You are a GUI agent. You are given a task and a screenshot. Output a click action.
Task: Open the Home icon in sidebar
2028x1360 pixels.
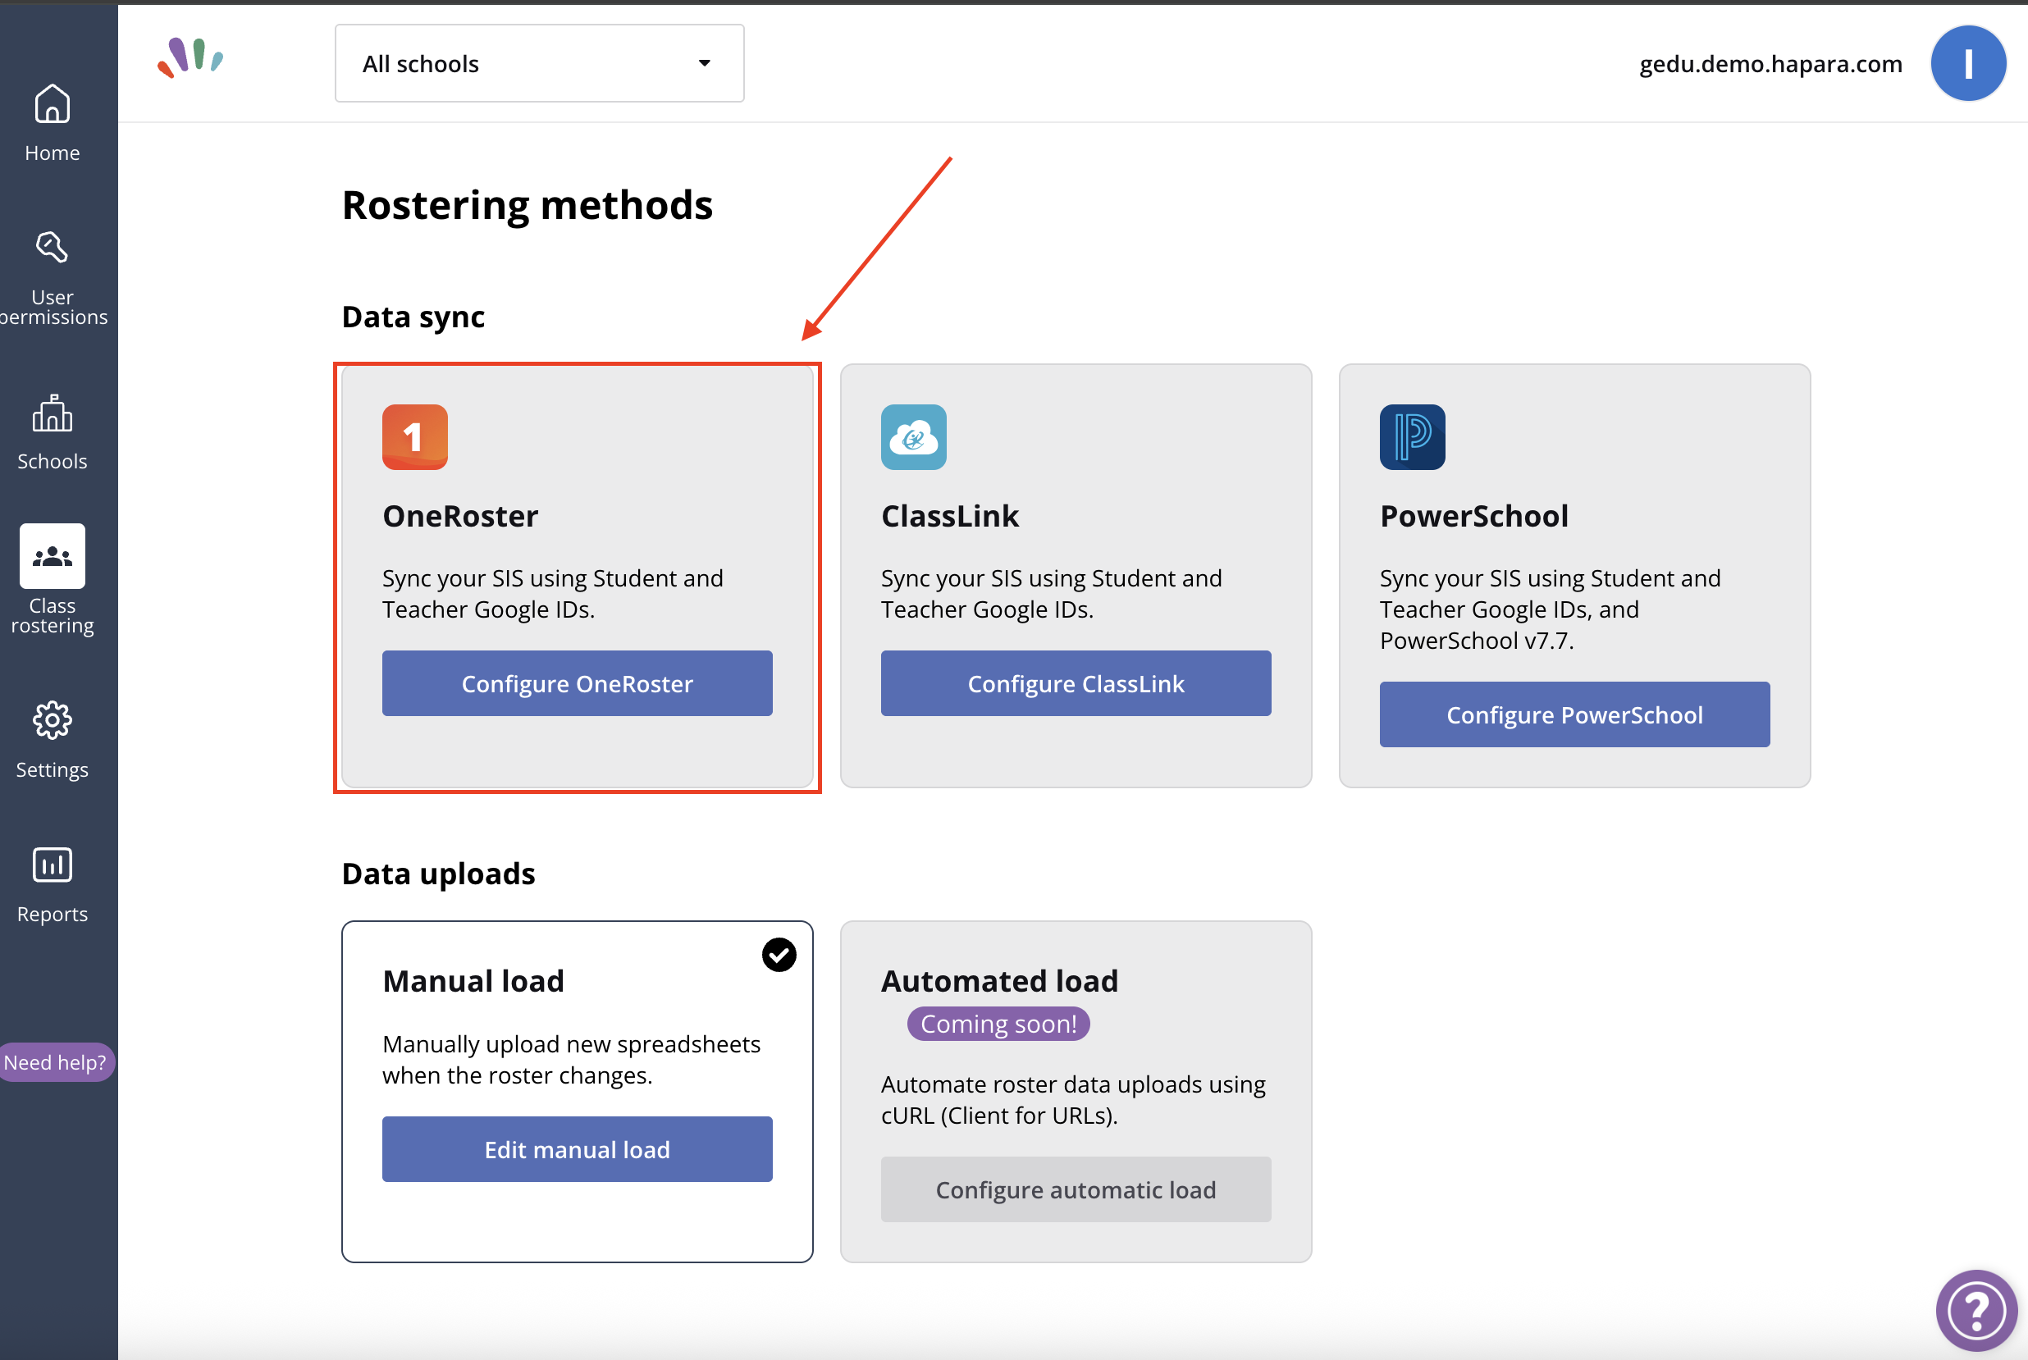pyautogui.click(x=52, y=104)
